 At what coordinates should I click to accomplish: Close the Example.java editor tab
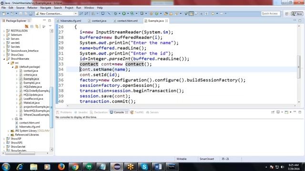tap(167, 21)
